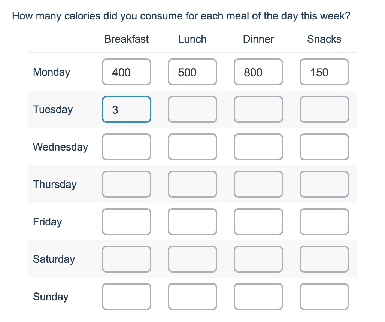The height and width of the screenshot is (322, 385).
Task: Select the Sunday Breakfast input box
Action: pyautogui.click(x=127, y=297)
